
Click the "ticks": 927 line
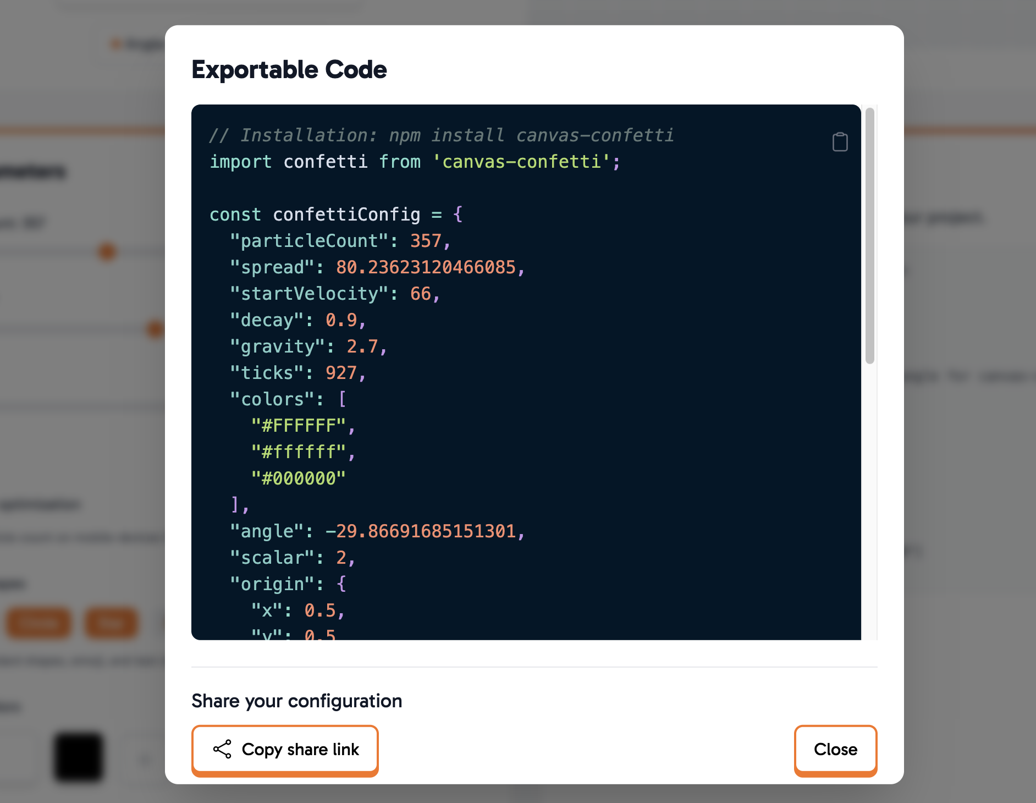pos(297,373)
